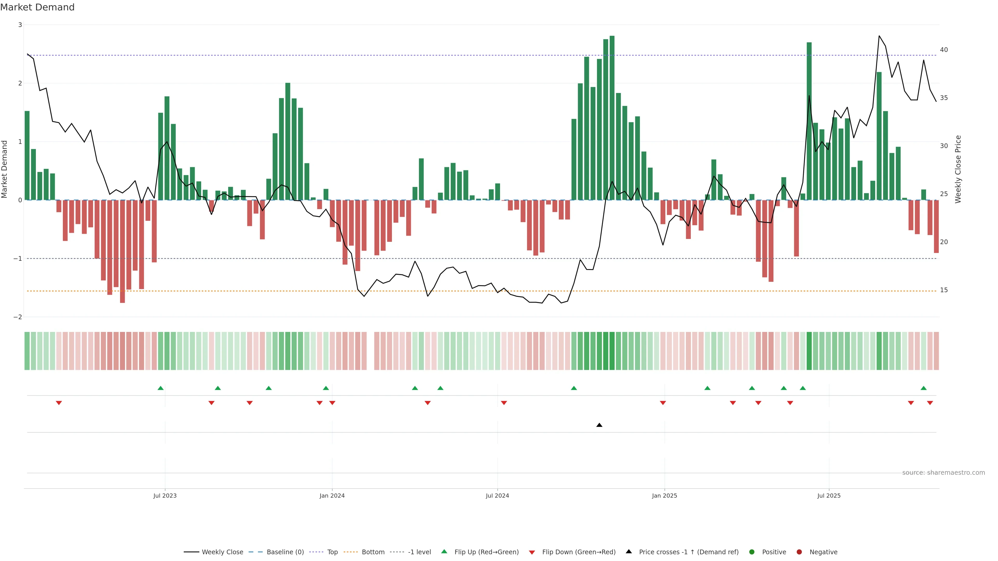Click the green Flip Up legend triangle
This screenshot has width=998, height=561.
click(444, 551)
